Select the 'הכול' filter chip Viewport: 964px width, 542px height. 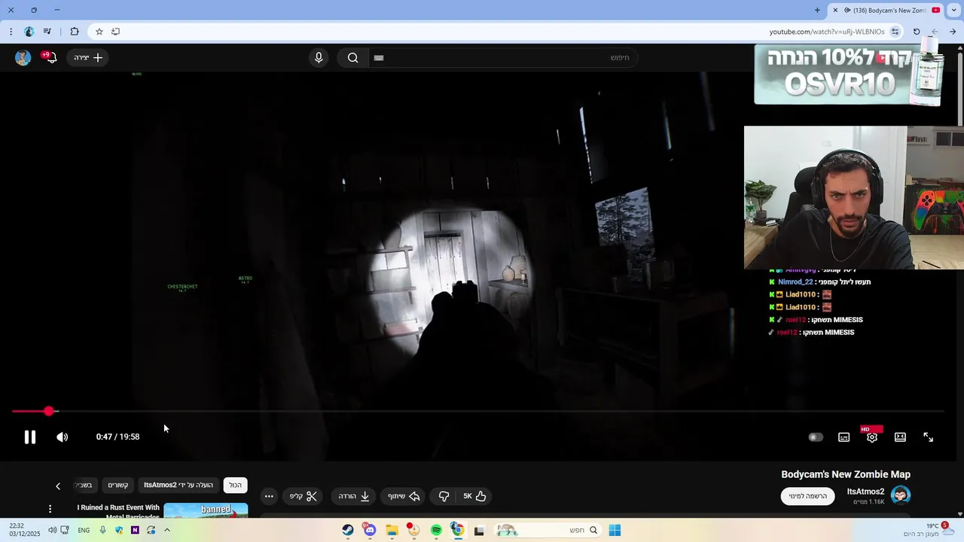point(236,486)
